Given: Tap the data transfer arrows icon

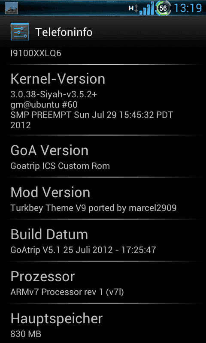Looking at the screenshot, I should pyautogui.click(x=136, y=9).
